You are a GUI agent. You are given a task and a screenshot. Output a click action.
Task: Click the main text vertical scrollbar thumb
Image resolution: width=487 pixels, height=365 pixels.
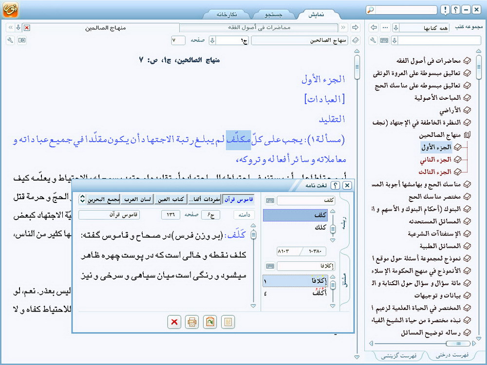[x=357, y=67]
